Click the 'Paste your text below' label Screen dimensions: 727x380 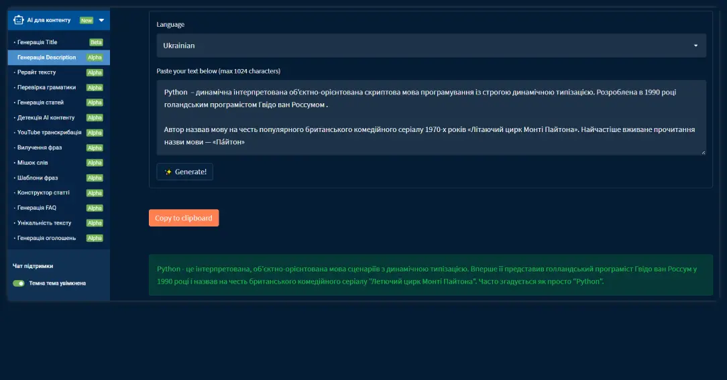point(219,71)
